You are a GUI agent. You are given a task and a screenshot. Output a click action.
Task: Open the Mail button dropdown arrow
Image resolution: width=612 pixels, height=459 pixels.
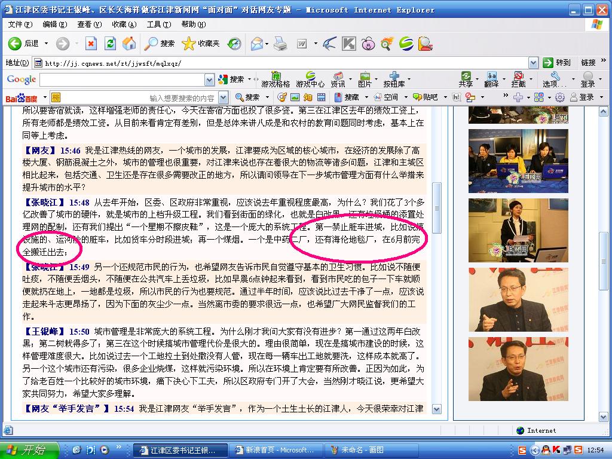tap(267, 43)
